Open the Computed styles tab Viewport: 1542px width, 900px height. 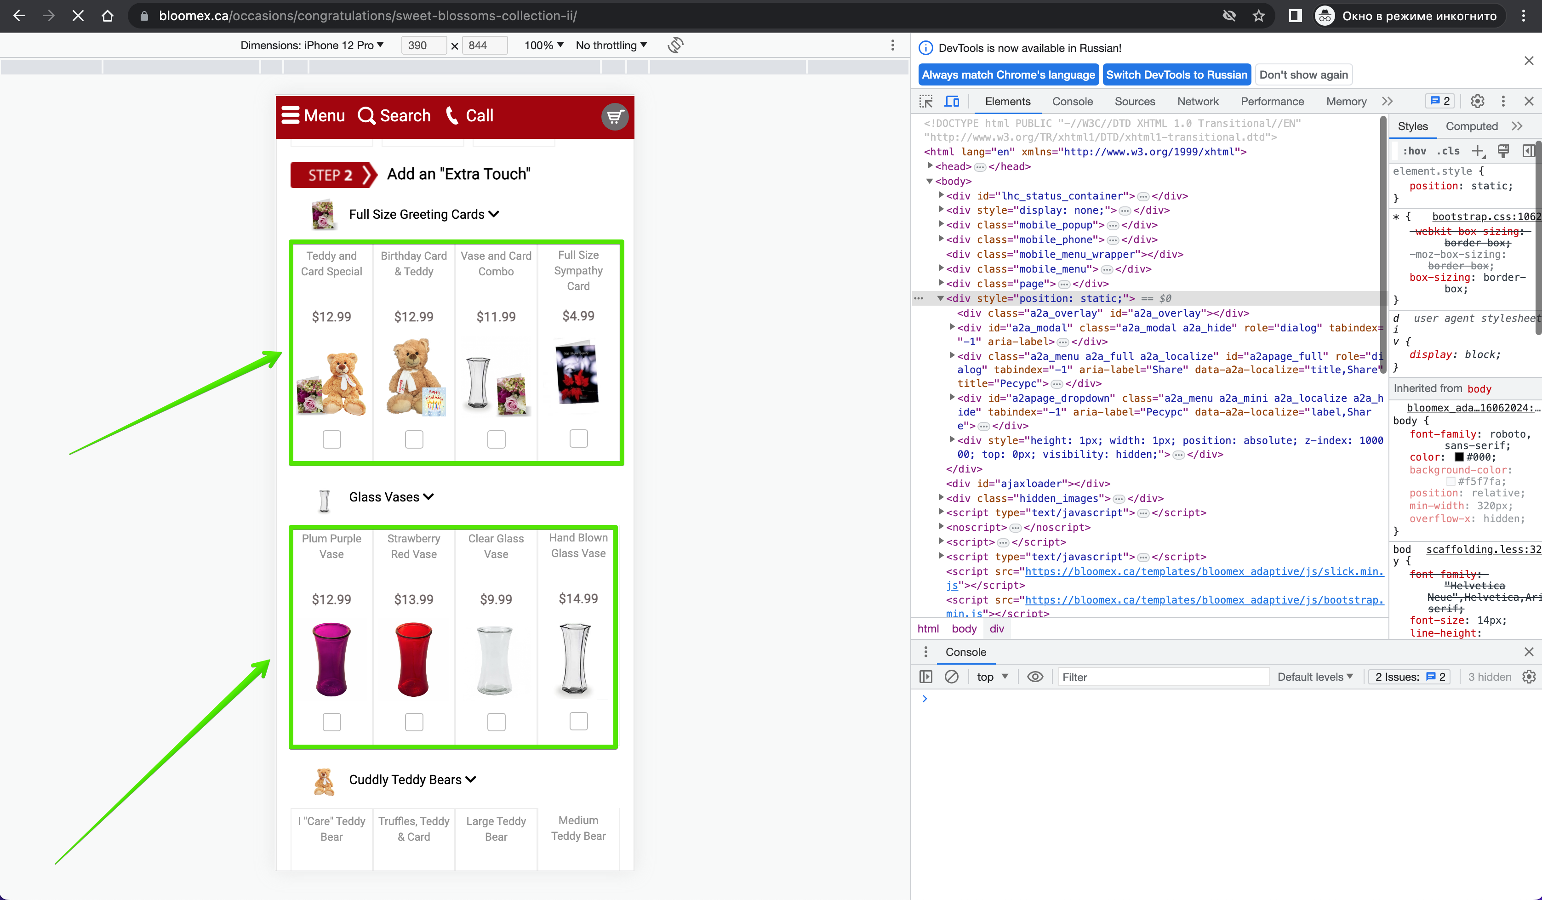pyautogui.click(x=1471, y=126)
